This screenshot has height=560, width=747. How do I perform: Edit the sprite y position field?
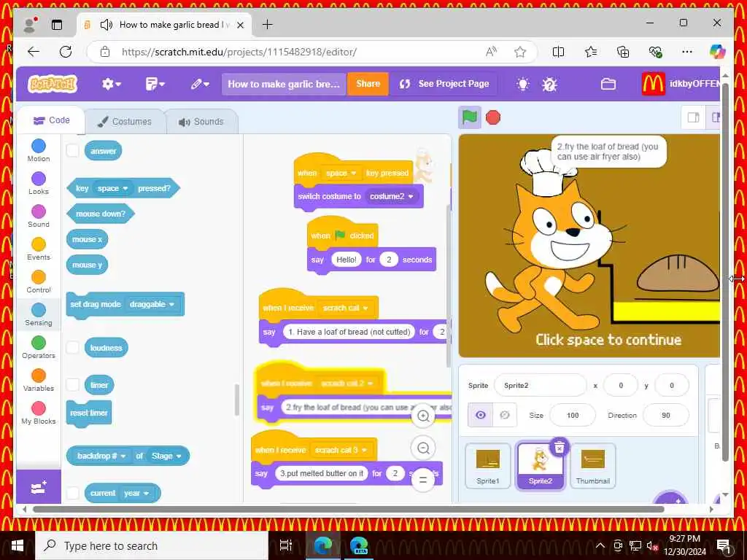[672, 385]
